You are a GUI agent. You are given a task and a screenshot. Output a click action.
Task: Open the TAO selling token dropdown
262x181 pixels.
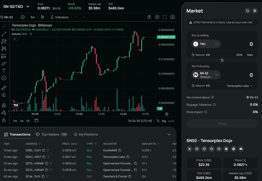tap(206, 44)
